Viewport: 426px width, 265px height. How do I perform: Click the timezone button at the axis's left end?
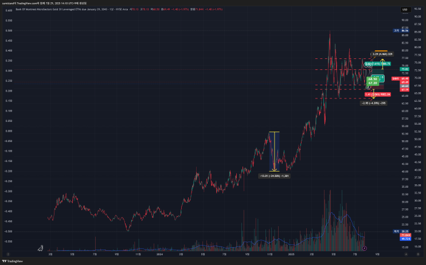point(8,254)
